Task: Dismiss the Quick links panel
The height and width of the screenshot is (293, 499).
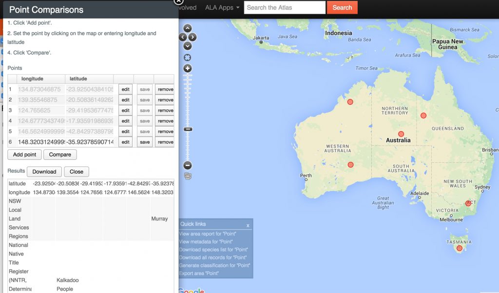Action: 248,225
